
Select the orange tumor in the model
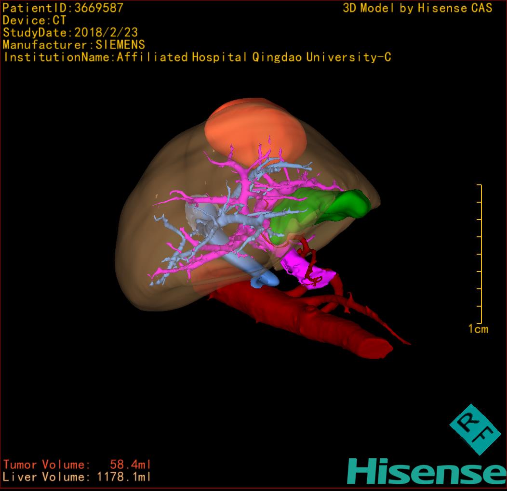tap(254, 128)
